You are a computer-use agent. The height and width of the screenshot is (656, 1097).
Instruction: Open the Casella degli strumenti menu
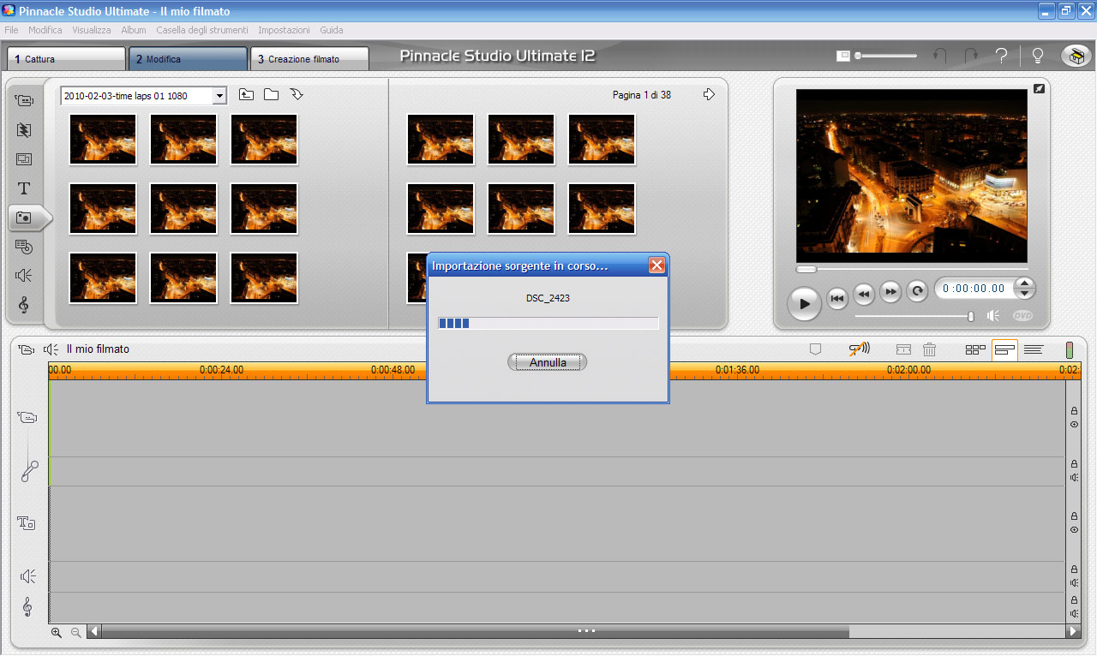[202, 30]
